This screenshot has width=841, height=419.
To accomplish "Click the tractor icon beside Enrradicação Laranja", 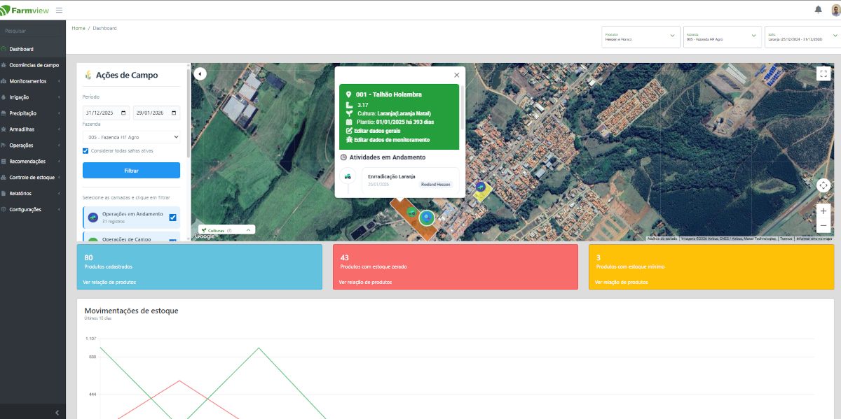I will click(348, 176).
